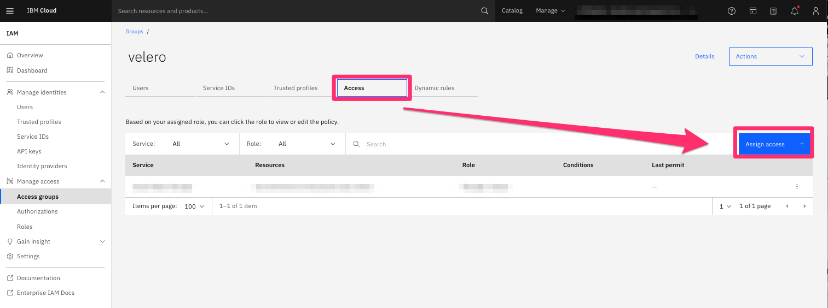
Task: Click the '1–1 of 1 item' text
Action: click(238, 206)
